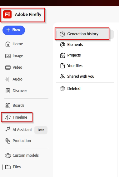119x177 pixels.
Task: Click the Adobe Firefly logo icon
Action: [7, 14]
